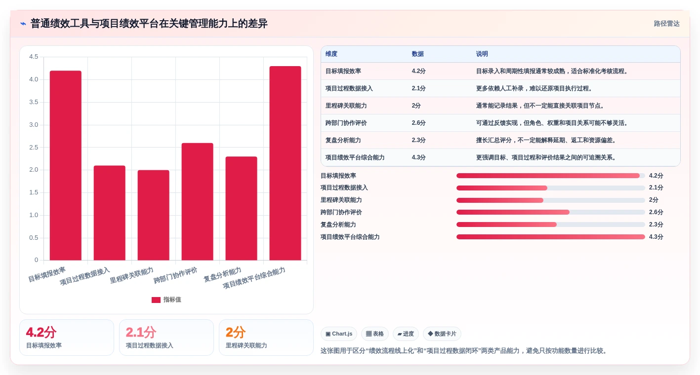Click x-axis label 跨部门协作评价

point(175,275)
